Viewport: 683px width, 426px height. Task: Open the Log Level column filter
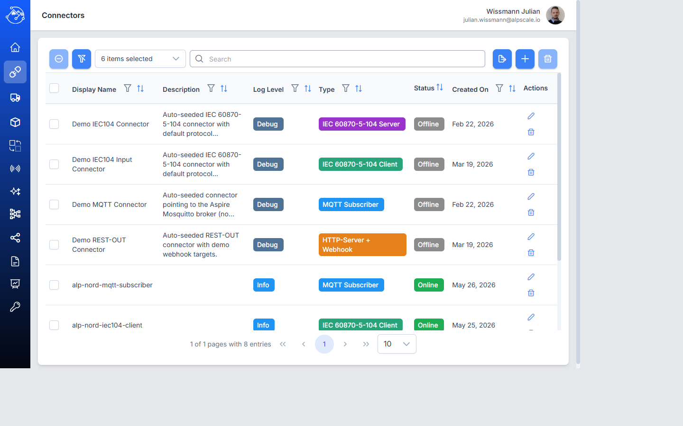coord(295,89)
